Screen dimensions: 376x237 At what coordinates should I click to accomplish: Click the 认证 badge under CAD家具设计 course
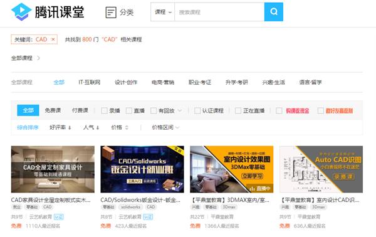[x=59, y=217]
